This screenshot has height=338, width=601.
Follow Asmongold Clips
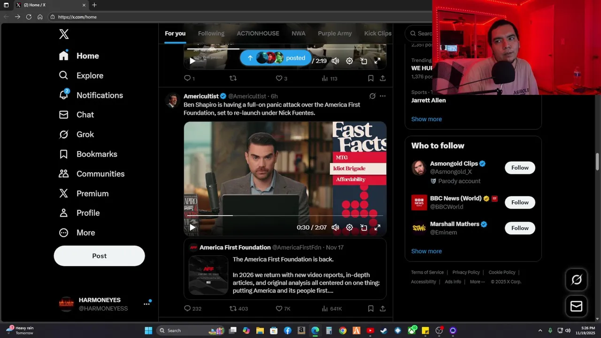coord(520,168)
